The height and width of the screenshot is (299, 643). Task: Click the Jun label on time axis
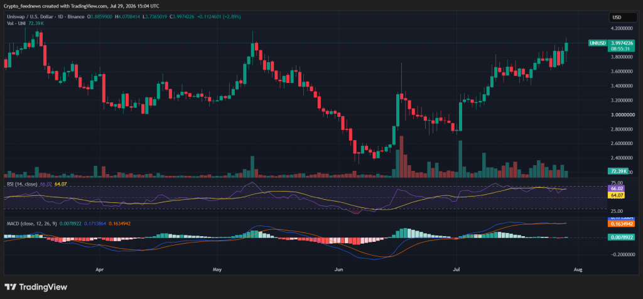click(338, 270)
